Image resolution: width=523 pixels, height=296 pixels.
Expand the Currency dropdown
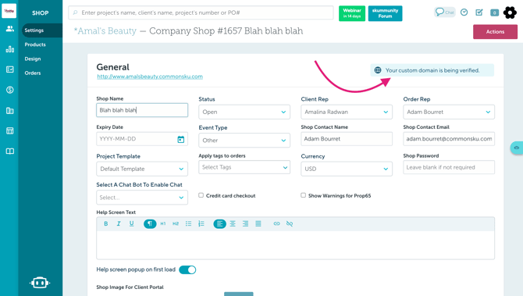pyautogui.click(x=347, y=169)
